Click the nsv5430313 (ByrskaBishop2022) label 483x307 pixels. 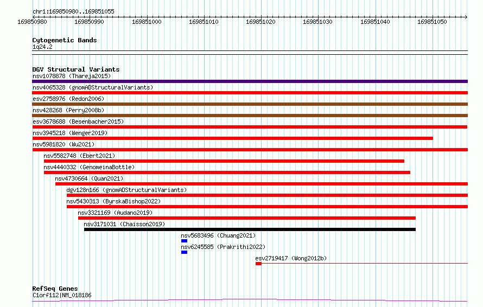[x=113, y=201]
